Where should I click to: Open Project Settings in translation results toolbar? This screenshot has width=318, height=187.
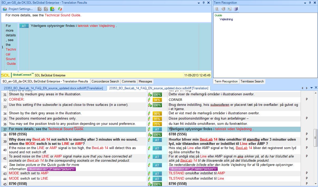point(18,9)
